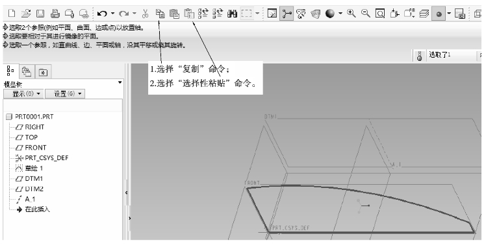Choose the Copy command icon
The image size is (486, 247).
coord(160,14)
